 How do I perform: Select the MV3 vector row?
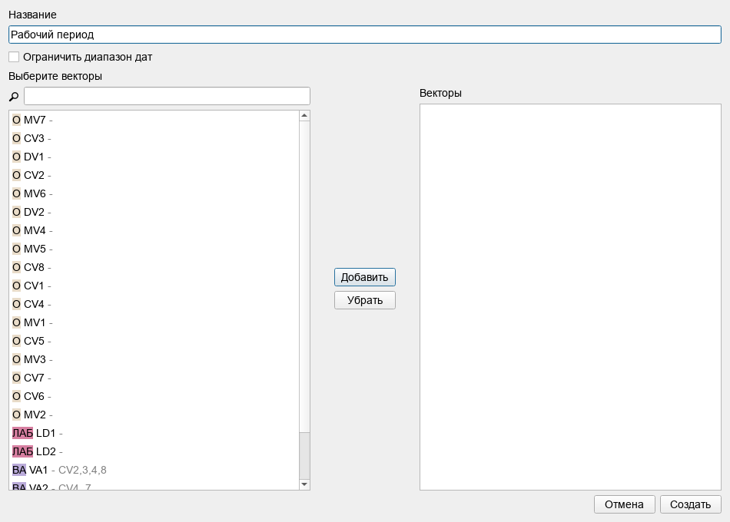[154, 359]
